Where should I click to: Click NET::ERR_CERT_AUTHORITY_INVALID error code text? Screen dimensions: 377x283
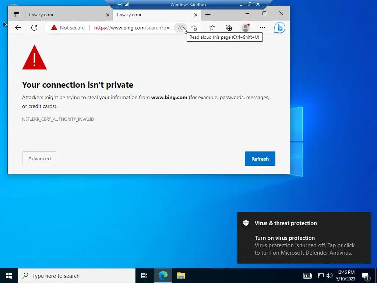click(x=58, y=119)
